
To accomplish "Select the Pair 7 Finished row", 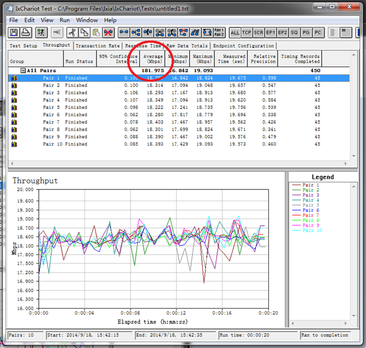I will point(179,122).
